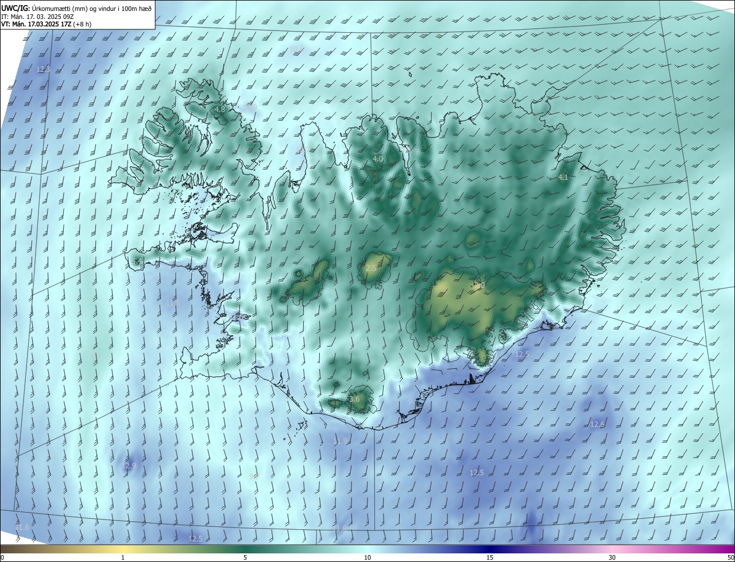Click the colorbar tick label 10

(367, 558)
